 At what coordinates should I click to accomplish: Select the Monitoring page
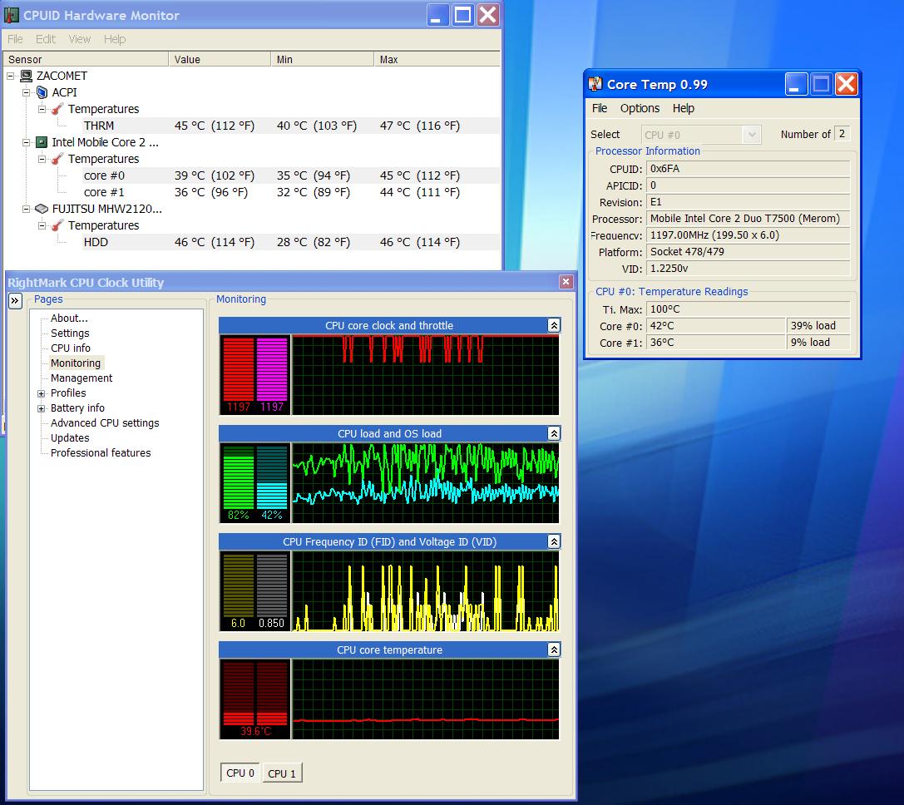click(x=76, y=363)
